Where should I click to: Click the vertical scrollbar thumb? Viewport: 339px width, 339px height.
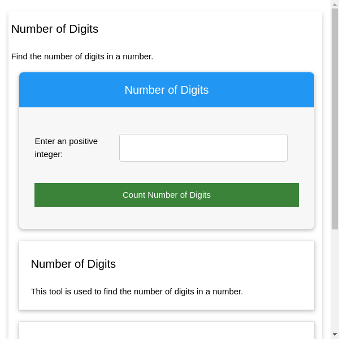[x=334, y=119]
